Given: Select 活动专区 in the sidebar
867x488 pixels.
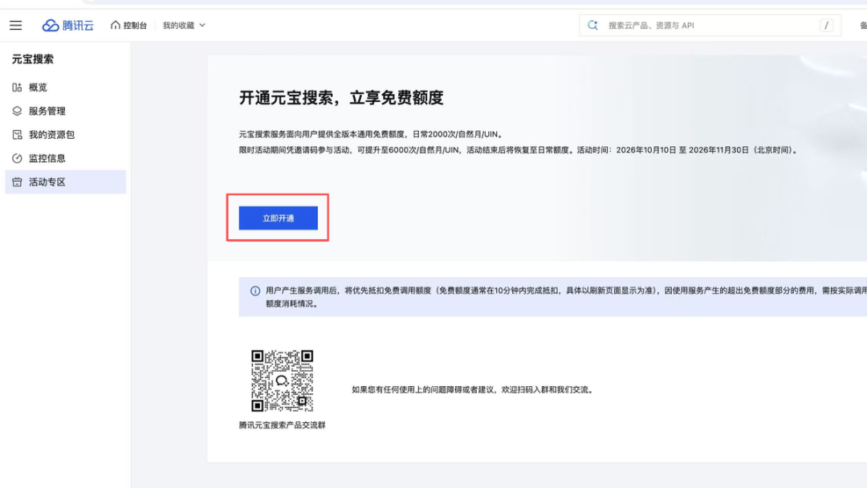Looking at the screenshot, I should (65, 182).
